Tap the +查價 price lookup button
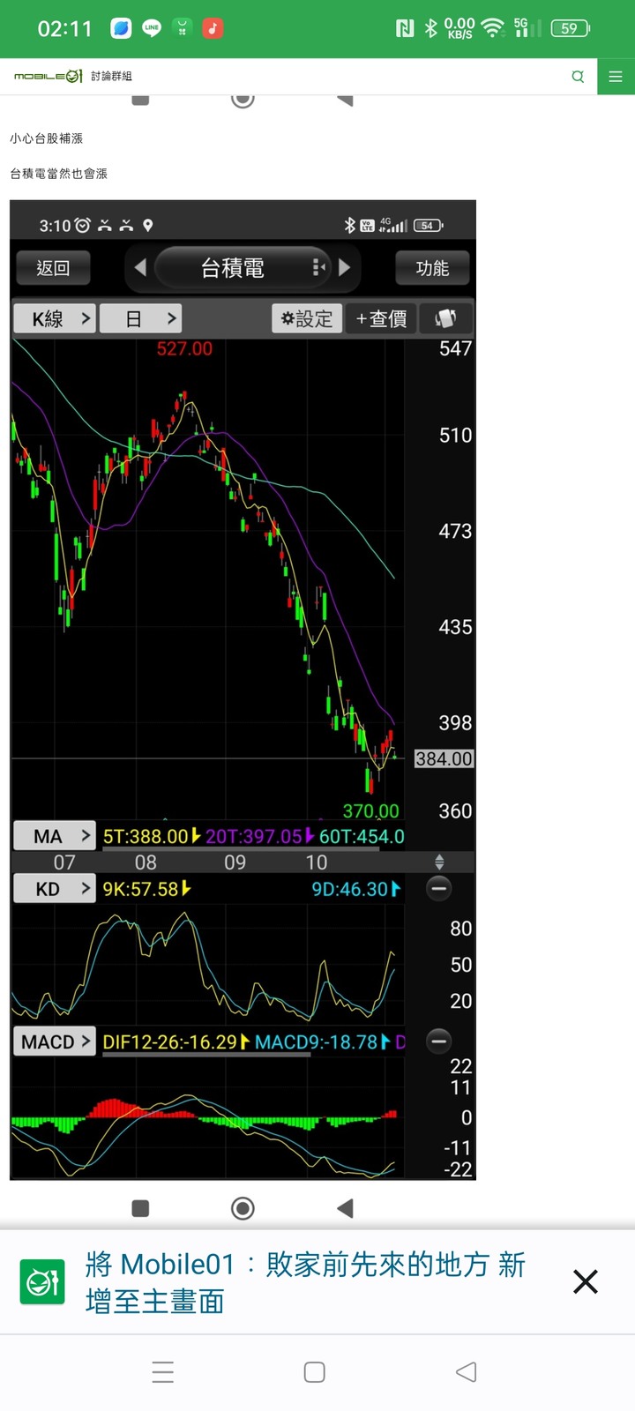This screenshot has width=635, height=1411. coord(381,318)
